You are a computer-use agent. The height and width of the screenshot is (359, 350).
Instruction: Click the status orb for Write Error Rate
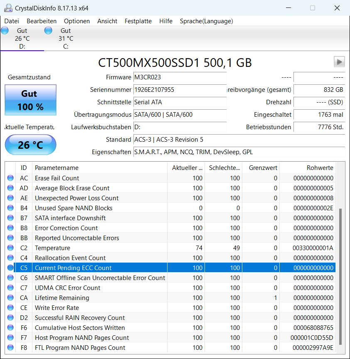pyautogui.click(x=10, y=308)
